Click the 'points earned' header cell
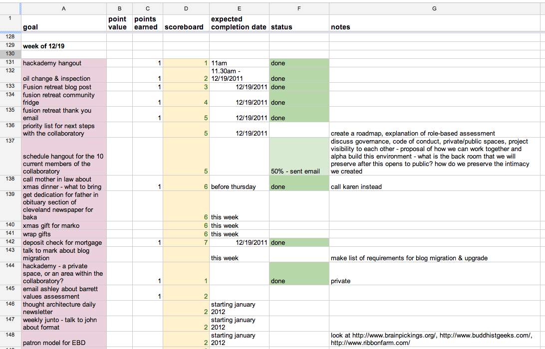 point(147,23)
